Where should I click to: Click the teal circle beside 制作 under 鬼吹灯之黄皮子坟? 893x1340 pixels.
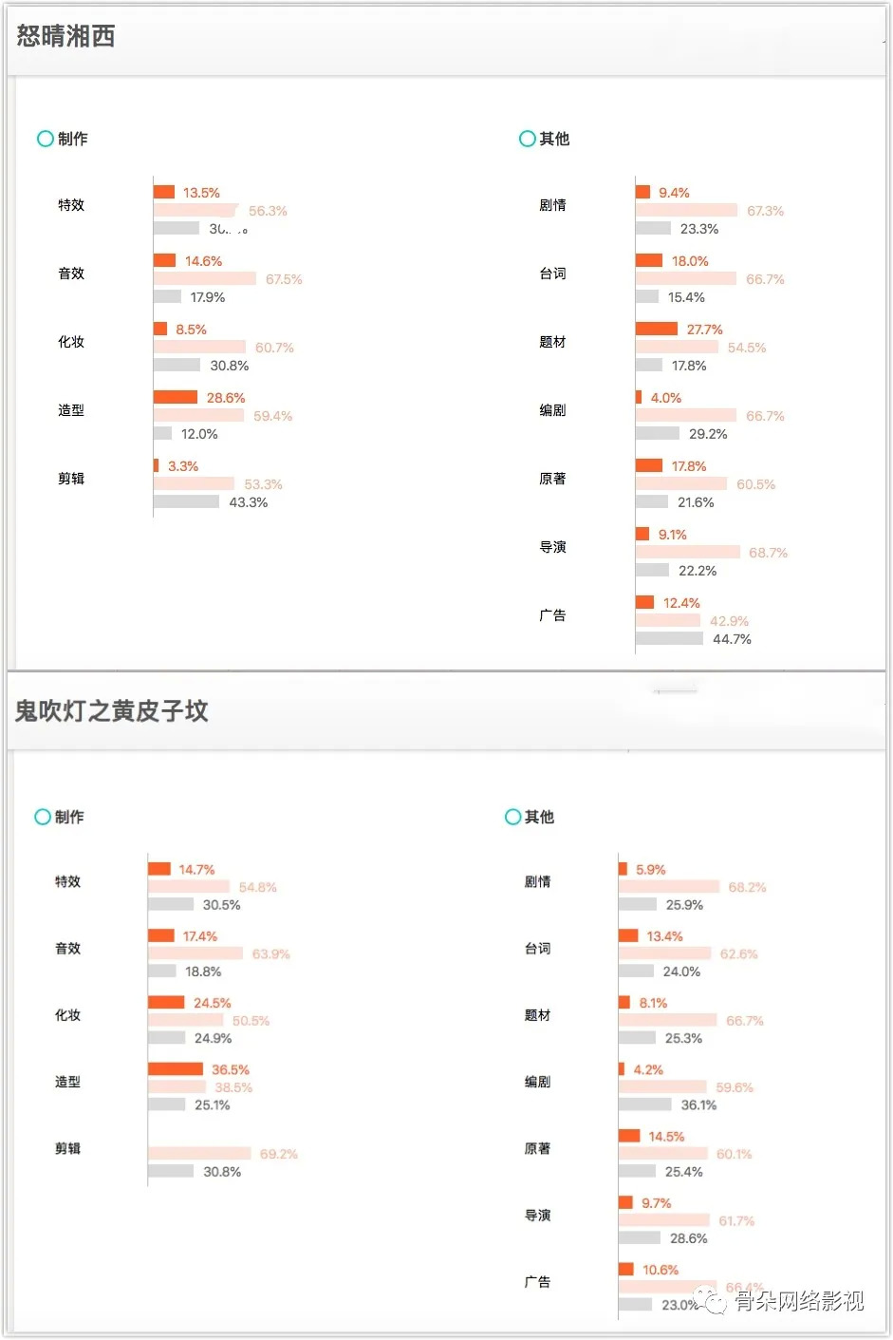43,817
